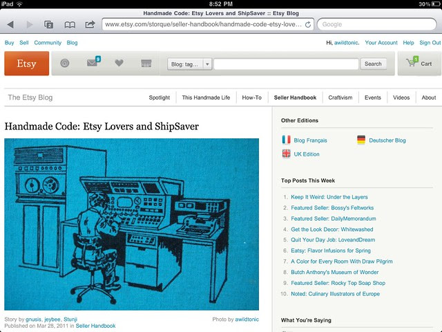The height and width of the screenshot is (332, 442).
Task: Click the Community link
Action: (48, 43)
